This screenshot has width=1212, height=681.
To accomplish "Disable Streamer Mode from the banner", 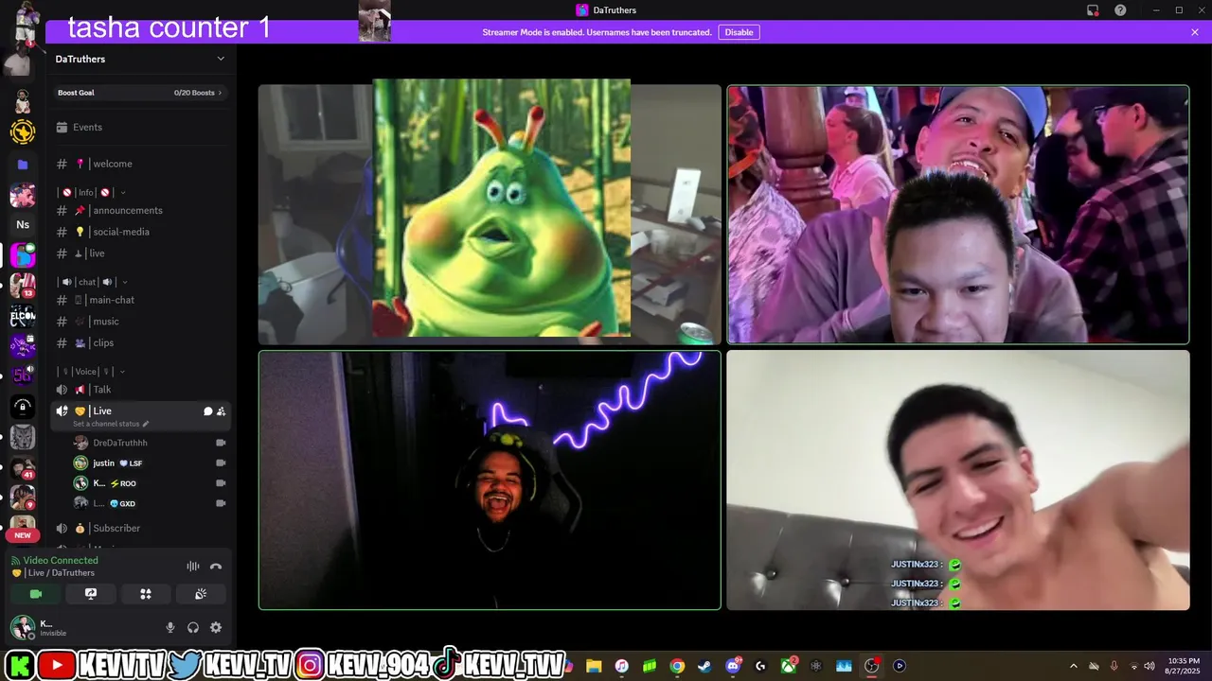I will [739, 32].
